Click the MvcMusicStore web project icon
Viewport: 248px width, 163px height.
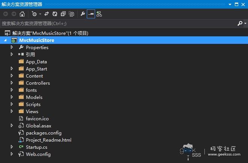[14, 40]
